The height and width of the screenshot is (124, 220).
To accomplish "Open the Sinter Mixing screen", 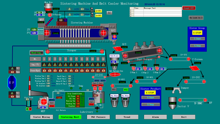I will point(41,117).
